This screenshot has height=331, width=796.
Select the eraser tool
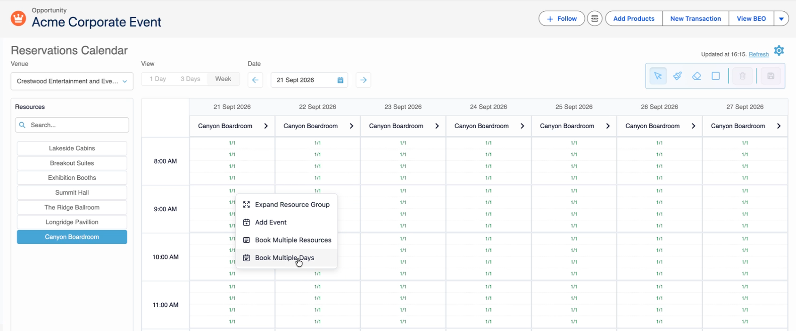tap(696, 76)
